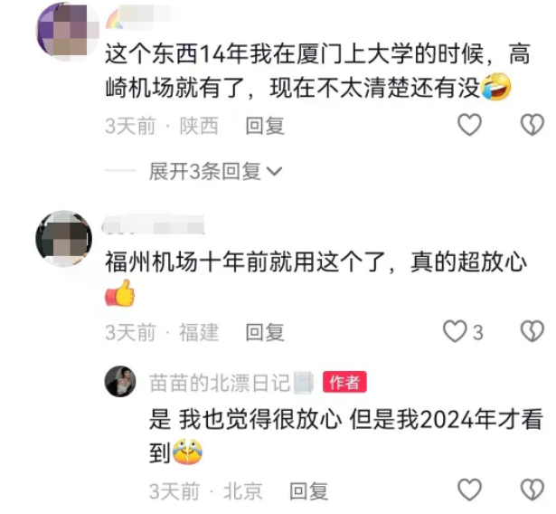Like the Xiamen Gaoqi airport comment

click(x=469, y=125)
